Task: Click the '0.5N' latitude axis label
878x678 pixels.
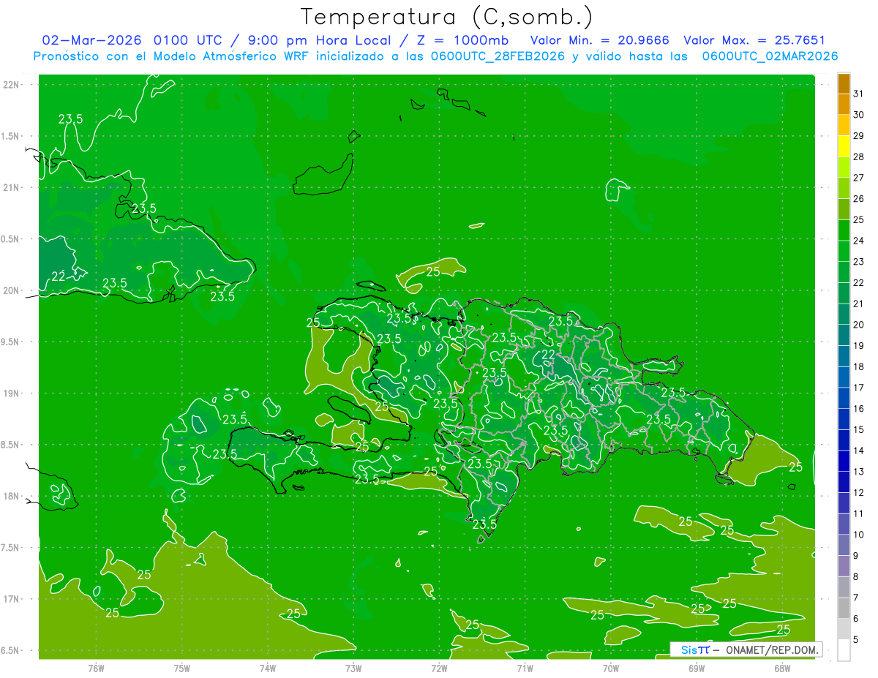Action: point(11,238)
